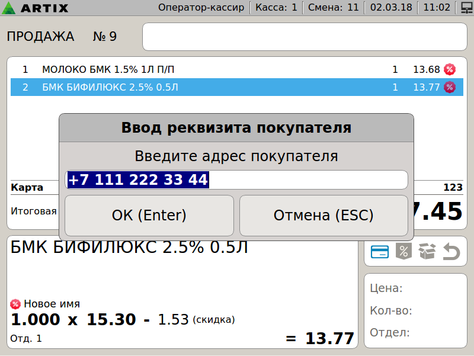This screenshot has width=474, height=356.
Task: Click the red percent icon beside Новое имя
Action: click(x=15, y=304)
